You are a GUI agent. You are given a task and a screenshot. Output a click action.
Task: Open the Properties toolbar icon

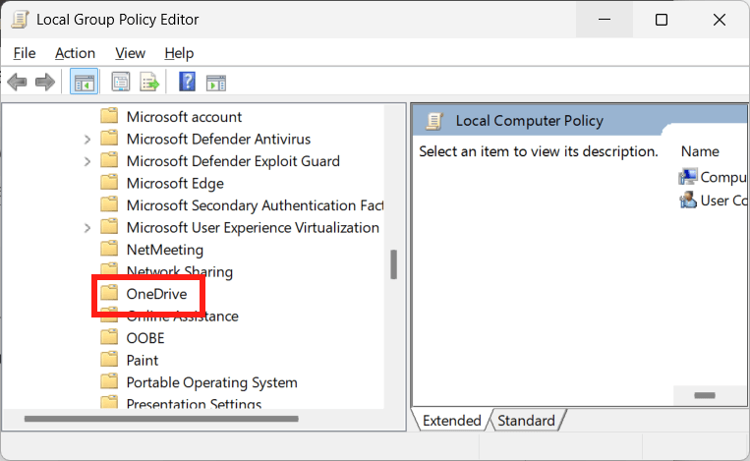121,83
